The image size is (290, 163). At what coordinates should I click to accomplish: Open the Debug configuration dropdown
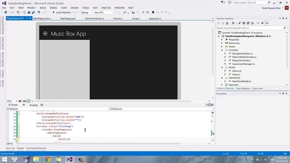[87, 12]
